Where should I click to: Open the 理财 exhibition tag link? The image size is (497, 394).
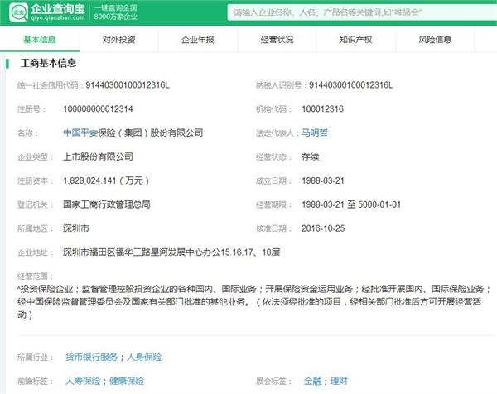339,381
